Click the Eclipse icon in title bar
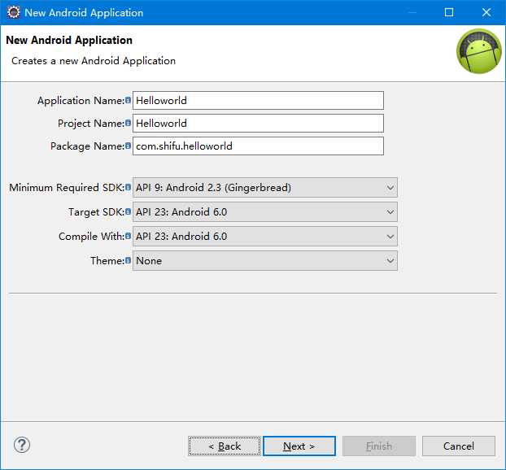This screenshot has width=506, height=470. pos(13,12)
